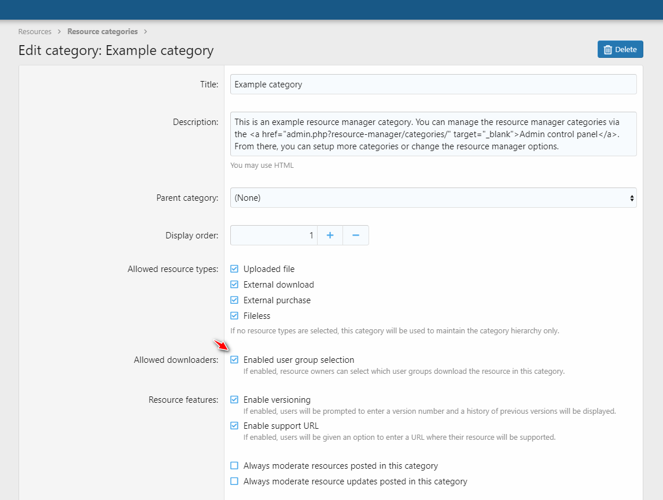663x500 pixels.
Task: Uncheck the Uploaded file resource type
Action: coord(234,269)
